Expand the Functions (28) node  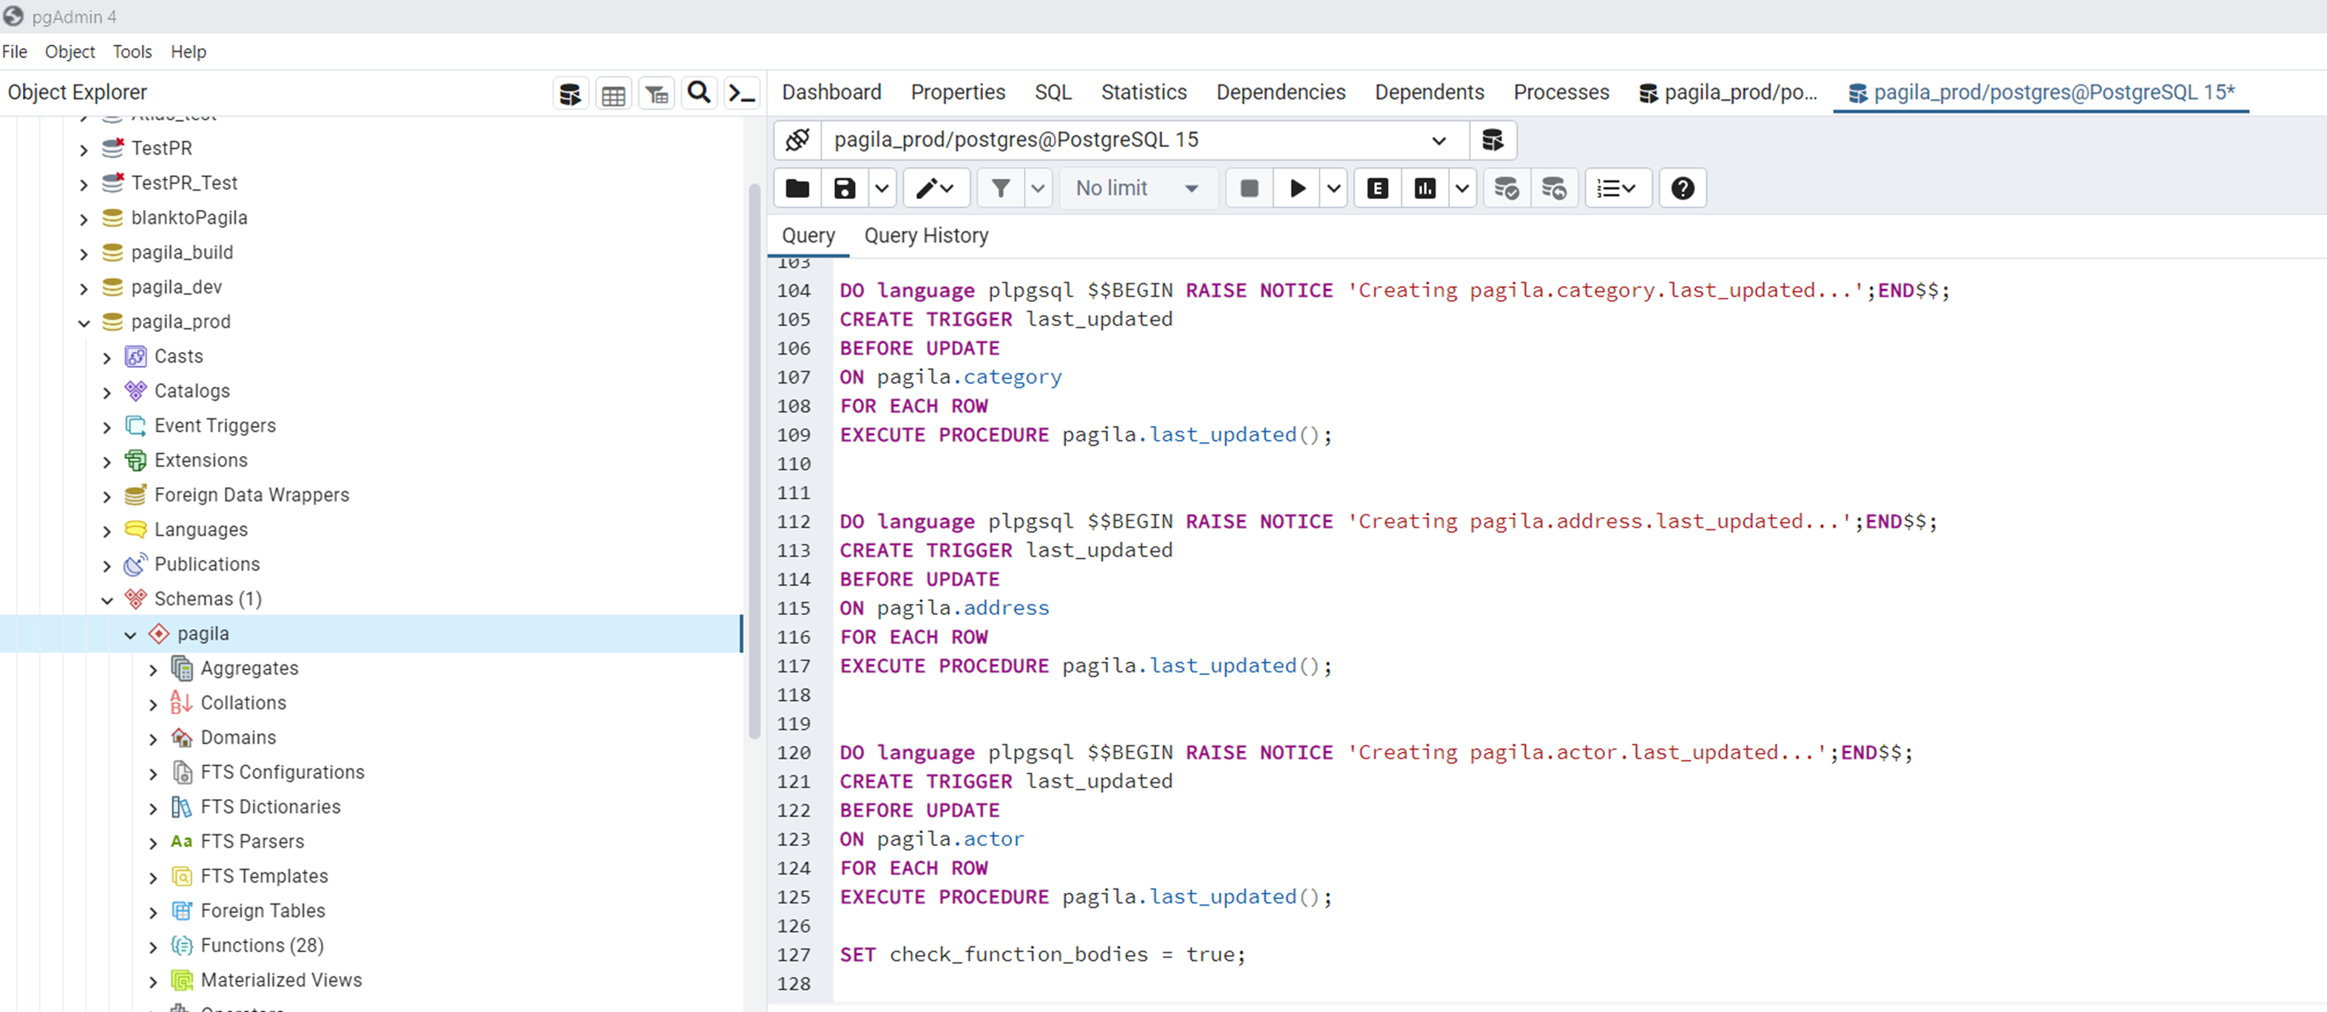(152, 946)
